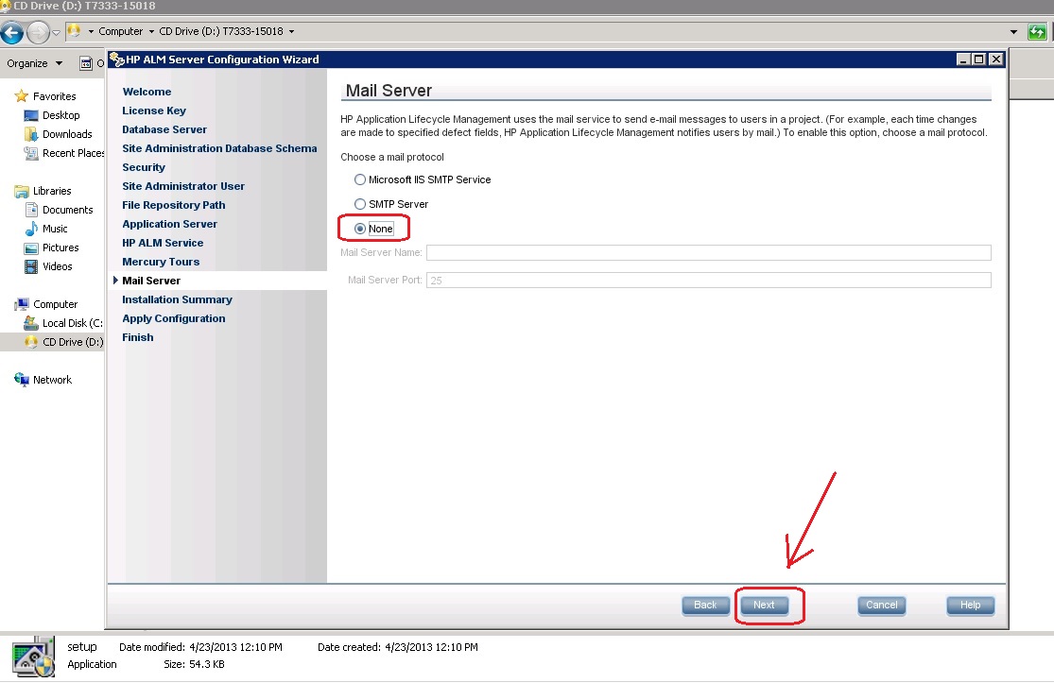Click the setup file name in details pane
The height and width of the screenshot is (683, 1054).
coord(82,647)
